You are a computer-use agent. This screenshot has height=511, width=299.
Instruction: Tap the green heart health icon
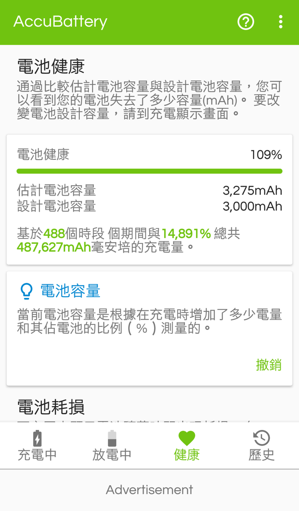pyautogui.click(x=186, y=438)
